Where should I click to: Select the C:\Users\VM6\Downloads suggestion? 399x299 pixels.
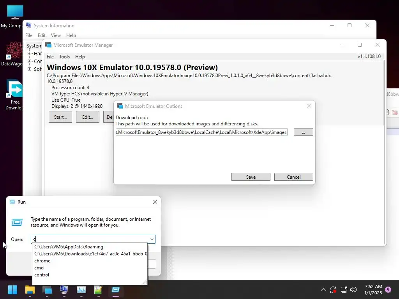[x=90, y=254]
